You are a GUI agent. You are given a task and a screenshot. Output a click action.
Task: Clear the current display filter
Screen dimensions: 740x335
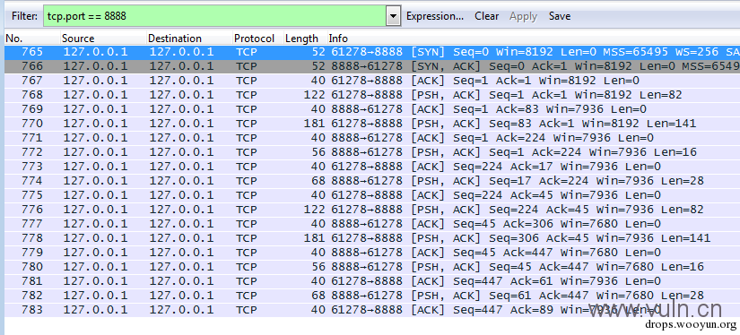[486, 16]
